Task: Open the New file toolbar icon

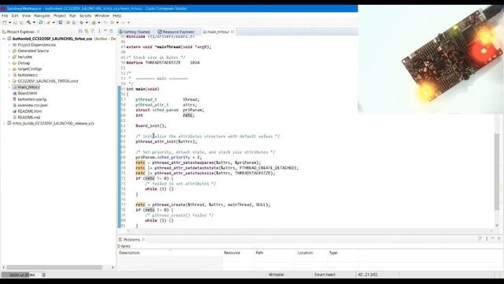Action: (x=5, y=23)
